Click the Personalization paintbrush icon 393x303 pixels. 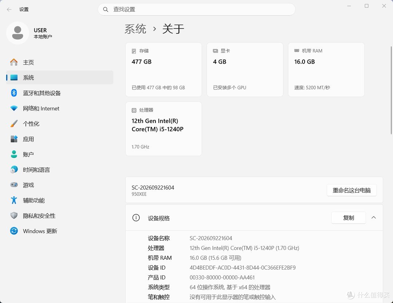pos(14,124)
